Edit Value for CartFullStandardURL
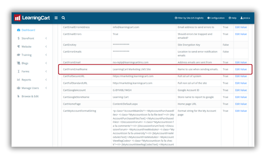Viewport: 266px width, 159px height. tap(241, 83)
